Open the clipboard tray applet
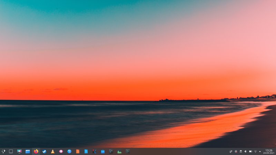 pos(240,152)
